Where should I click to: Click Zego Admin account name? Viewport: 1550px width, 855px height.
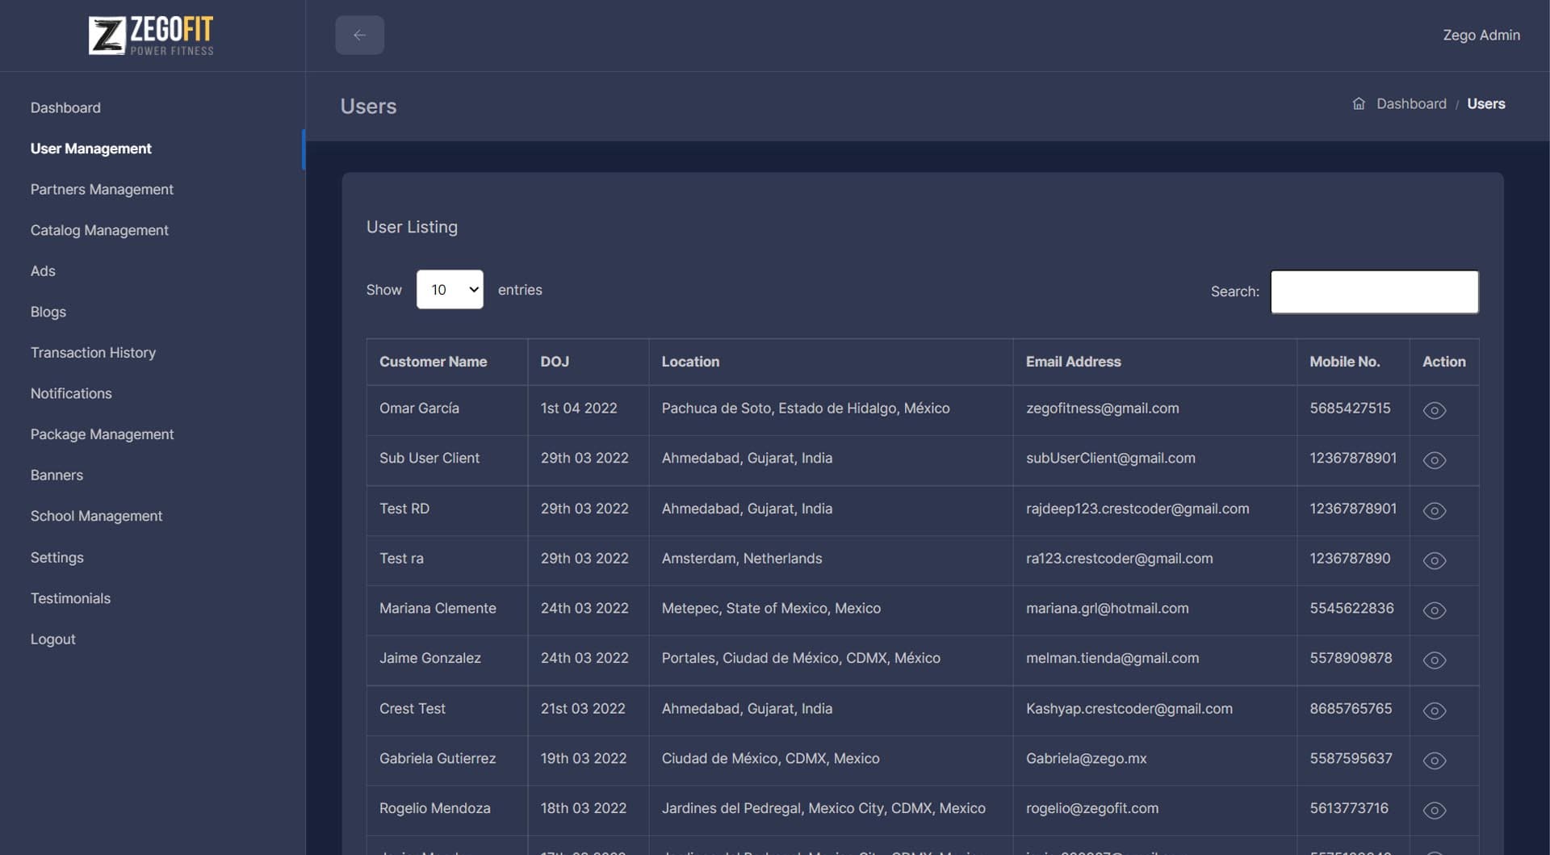1481,36
